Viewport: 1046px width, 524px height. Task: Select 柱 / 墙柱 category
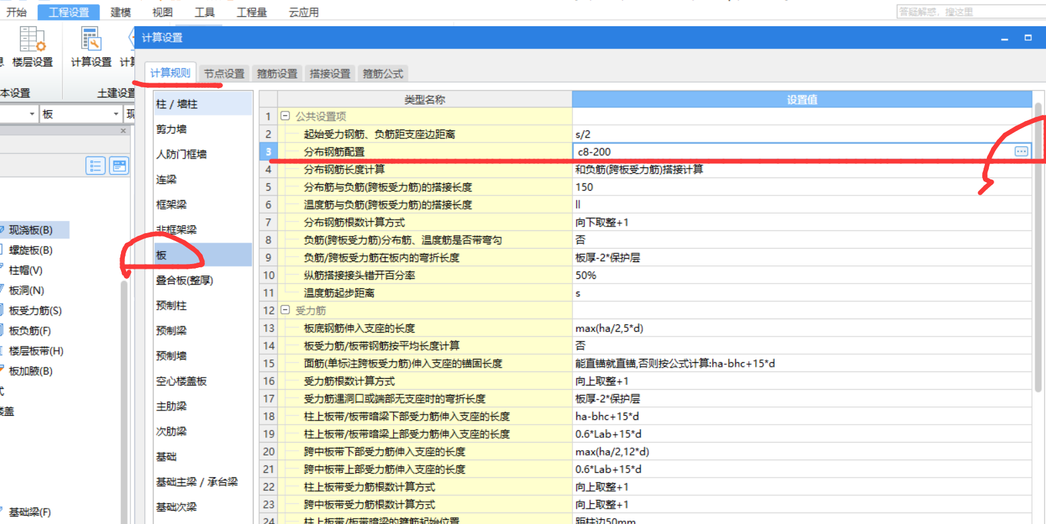(x=202, y=104)
